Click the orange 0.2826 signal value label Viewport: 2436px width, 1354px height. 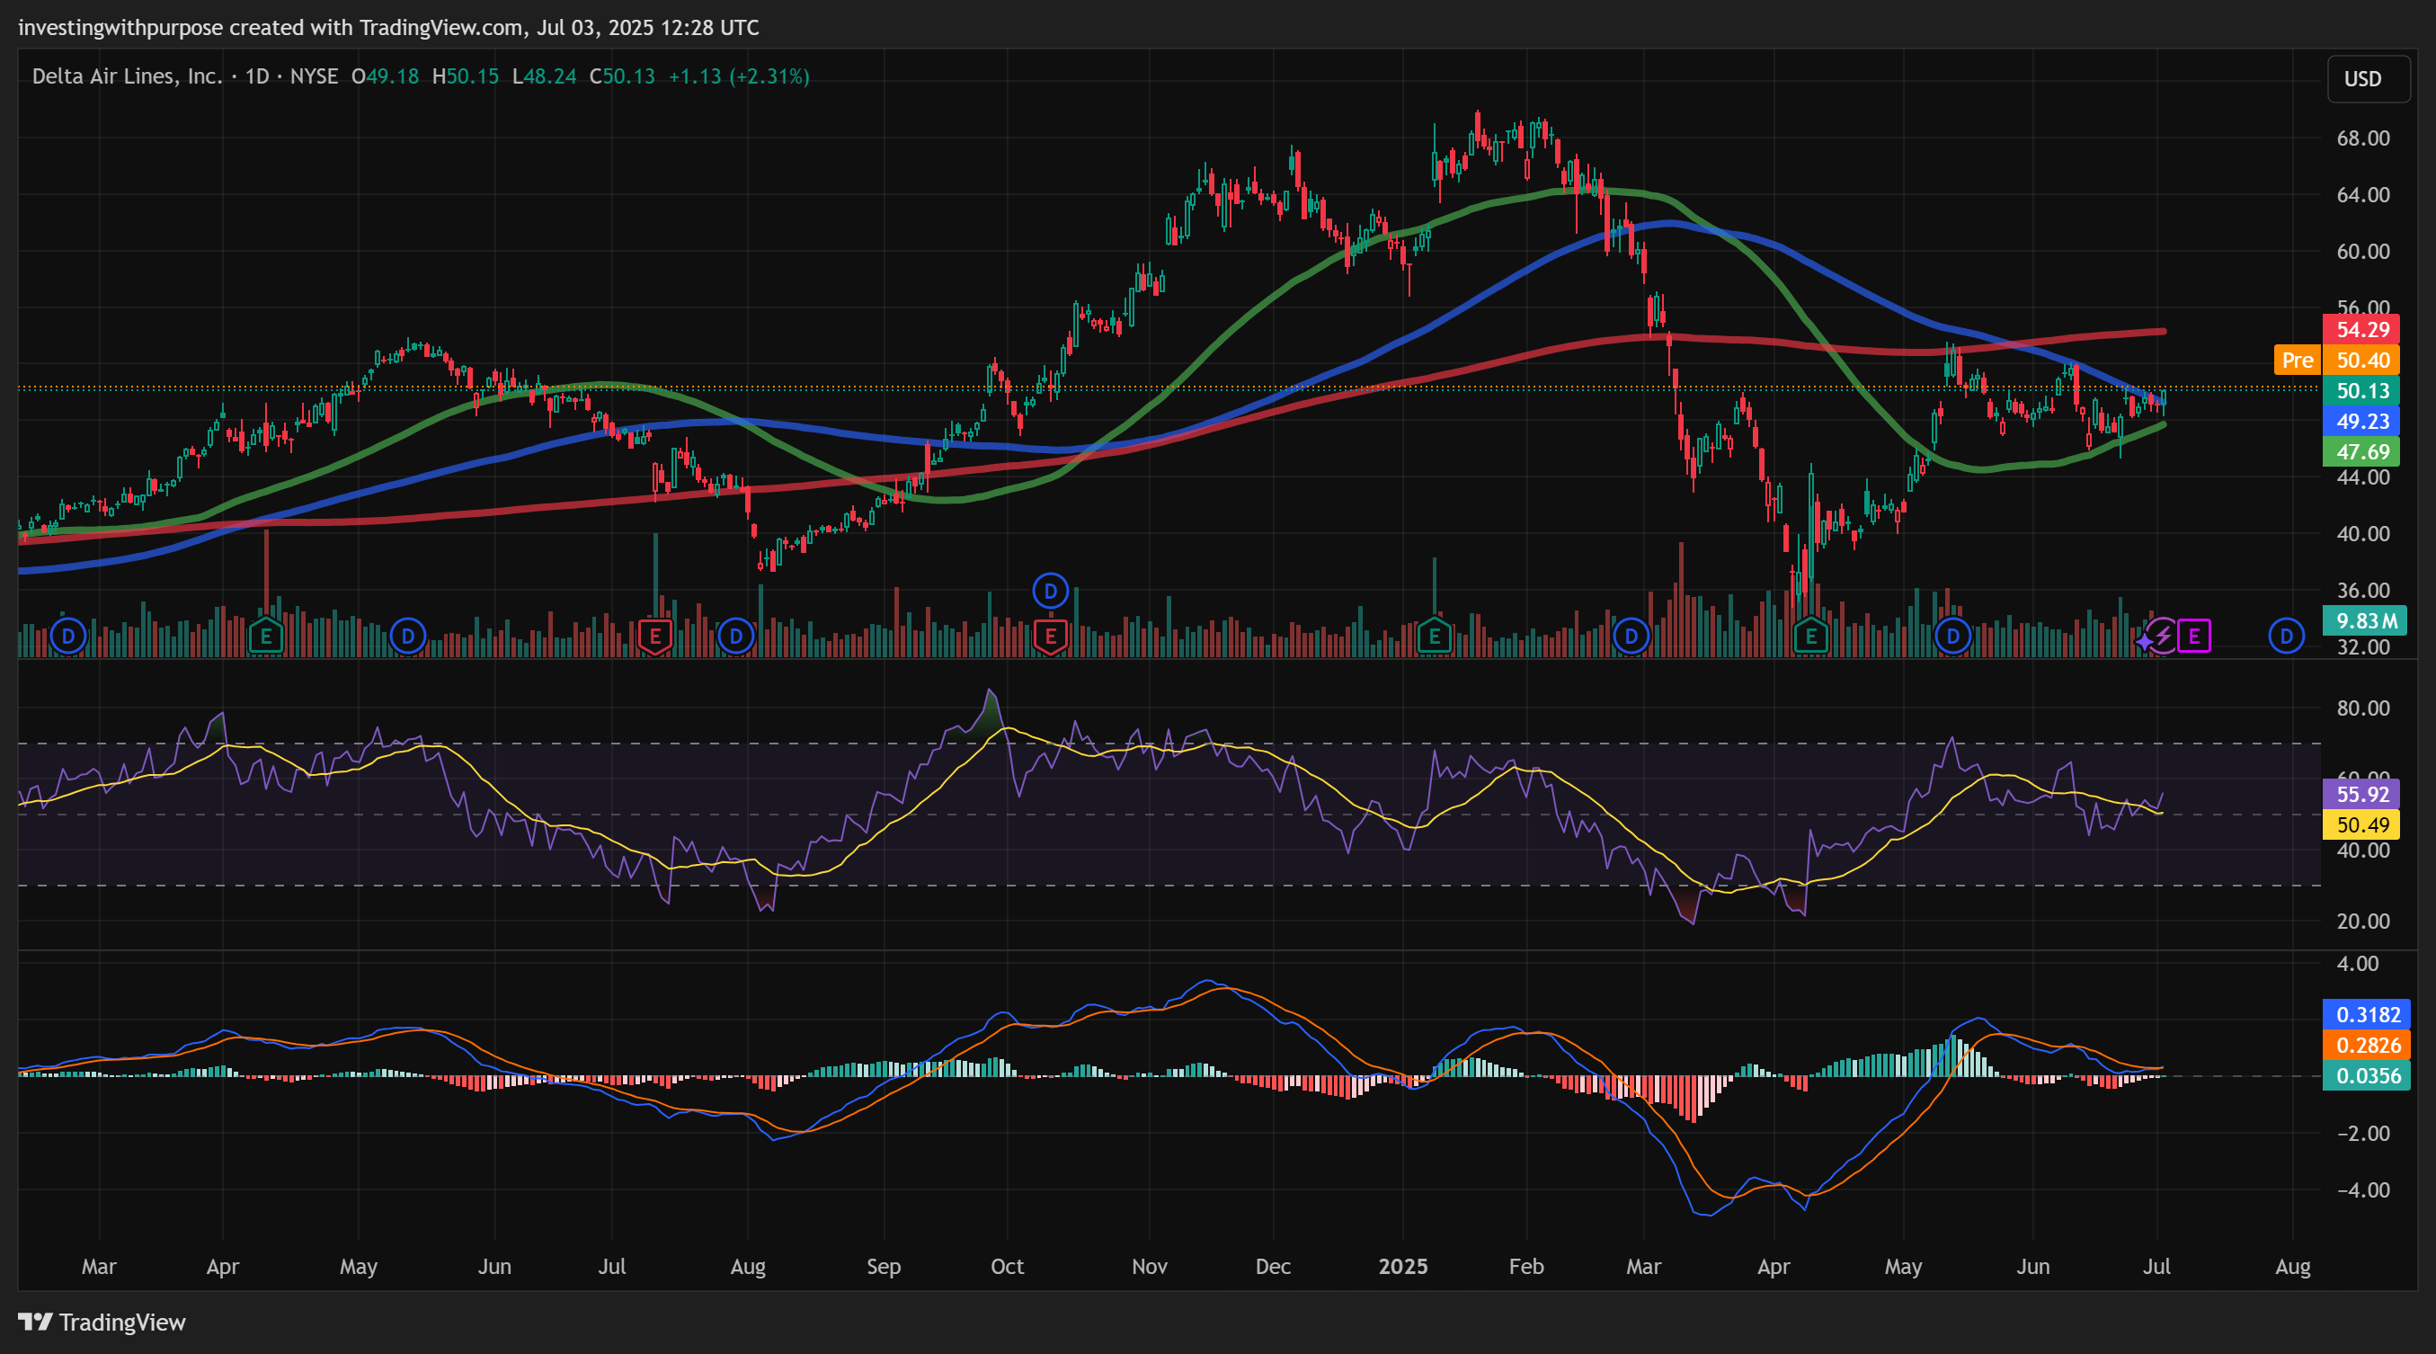[2367, 1045]
